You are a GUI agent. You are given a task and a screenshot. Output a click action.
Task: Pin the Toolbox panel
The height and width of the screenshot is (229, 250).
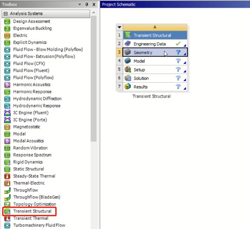(87, 4)
